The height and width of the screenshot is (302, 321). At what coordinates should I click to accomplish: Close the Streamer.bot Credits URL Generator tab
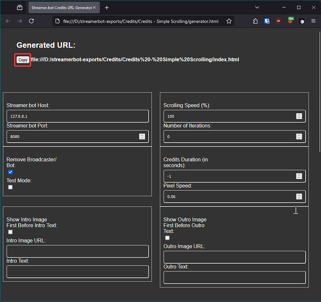point(94,8)
